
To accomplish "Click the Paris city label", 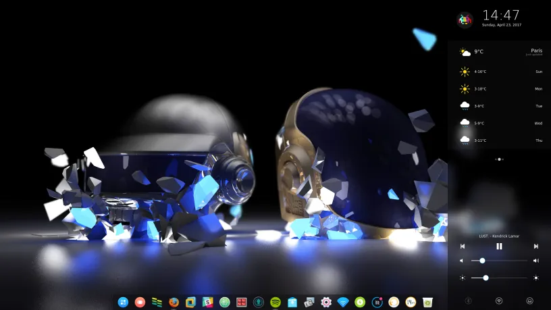I will coord(537,51).
